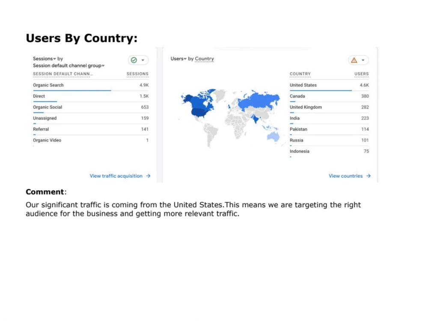Open the Sessions metric dropdown
Image resolution: width=428 pixels, height=321 pixels.
click(45, 59)
